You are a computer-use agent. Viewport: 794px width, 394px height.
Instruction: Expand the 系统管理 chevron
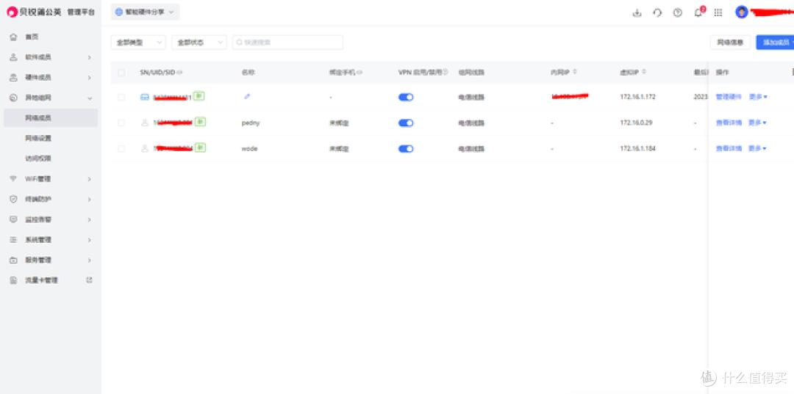tap(90, 240)
